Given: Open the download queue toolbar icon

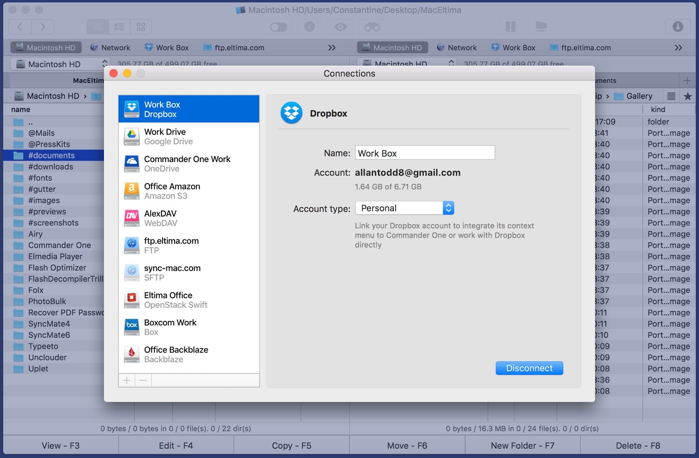Looking at the screenshot, I should 678,27.
